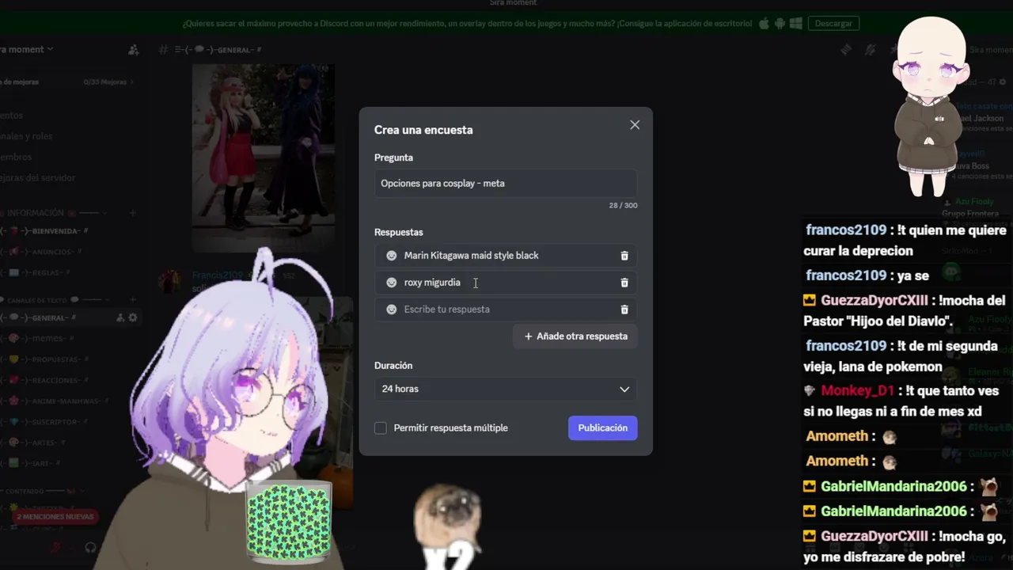The image size is (1013, 570).
Task: Enable Permitir respuesta múltiple checkbox
Action: click(x=381, y=428)
